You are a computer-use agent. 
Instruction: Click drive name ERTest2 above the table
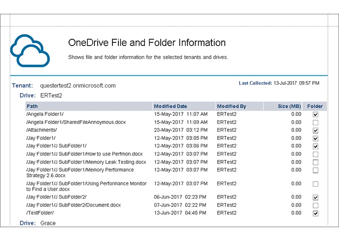51,95
